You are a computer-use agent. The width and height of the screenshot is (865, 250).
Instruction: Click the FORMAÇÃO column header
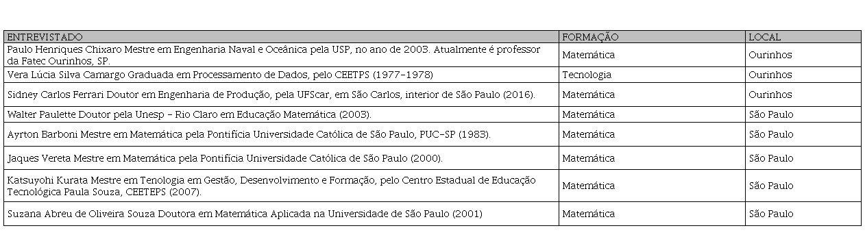pos(652,37)
